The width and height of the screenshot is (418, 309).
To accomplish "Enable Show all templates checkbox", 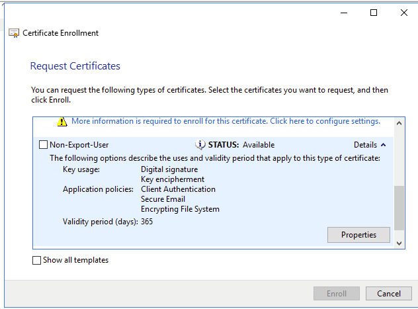I will tap(36, 260).
